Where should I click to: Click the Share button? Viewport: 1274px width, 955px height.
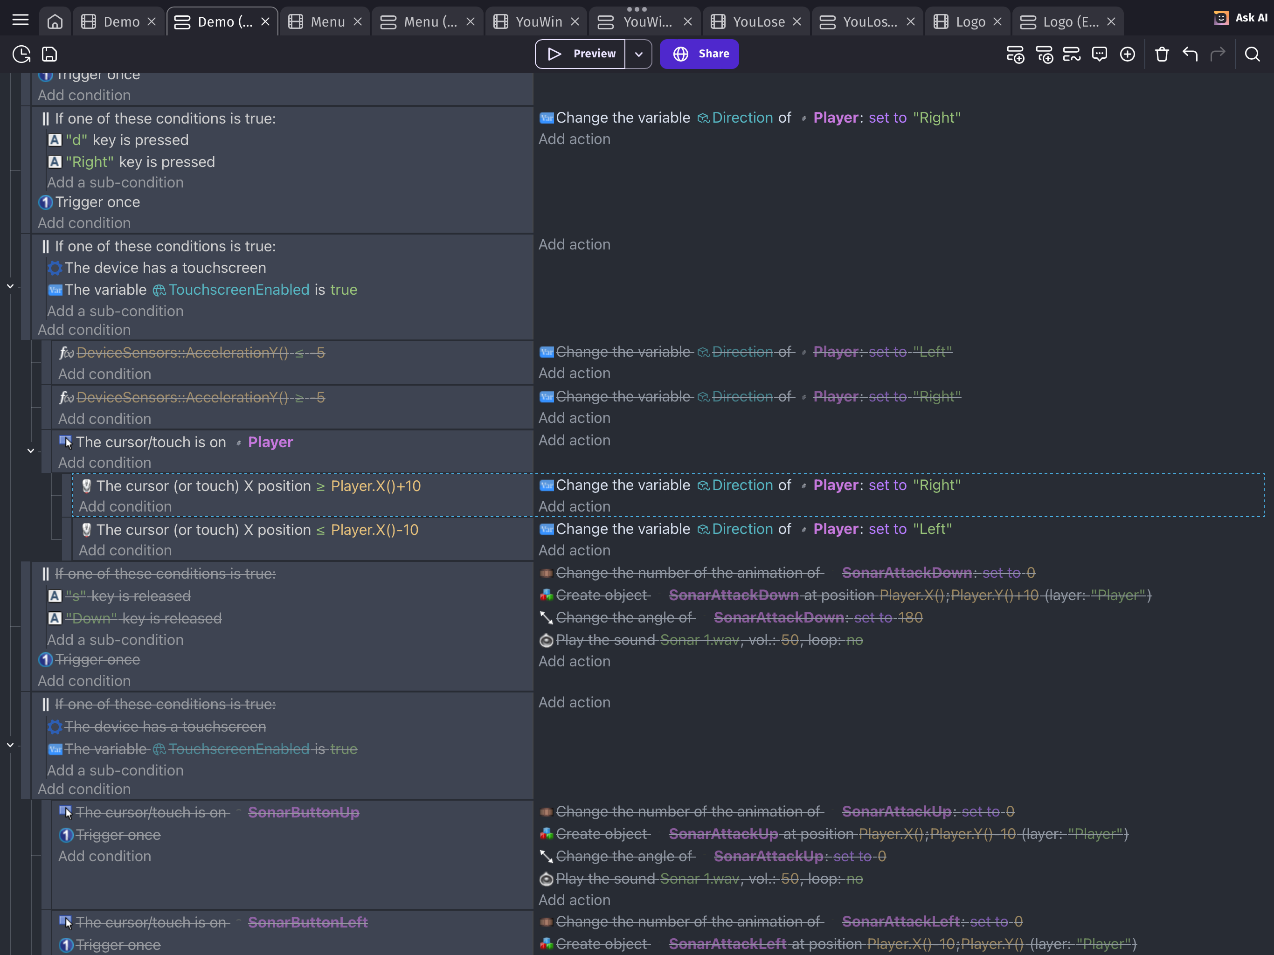click(x=699, y=54)
